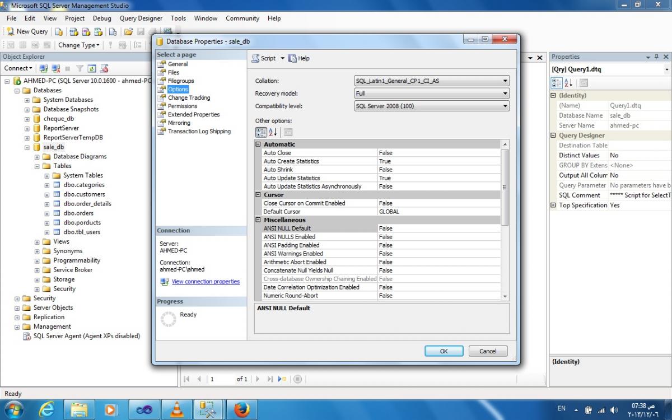Open View connection properties link

tap(206, 282)
